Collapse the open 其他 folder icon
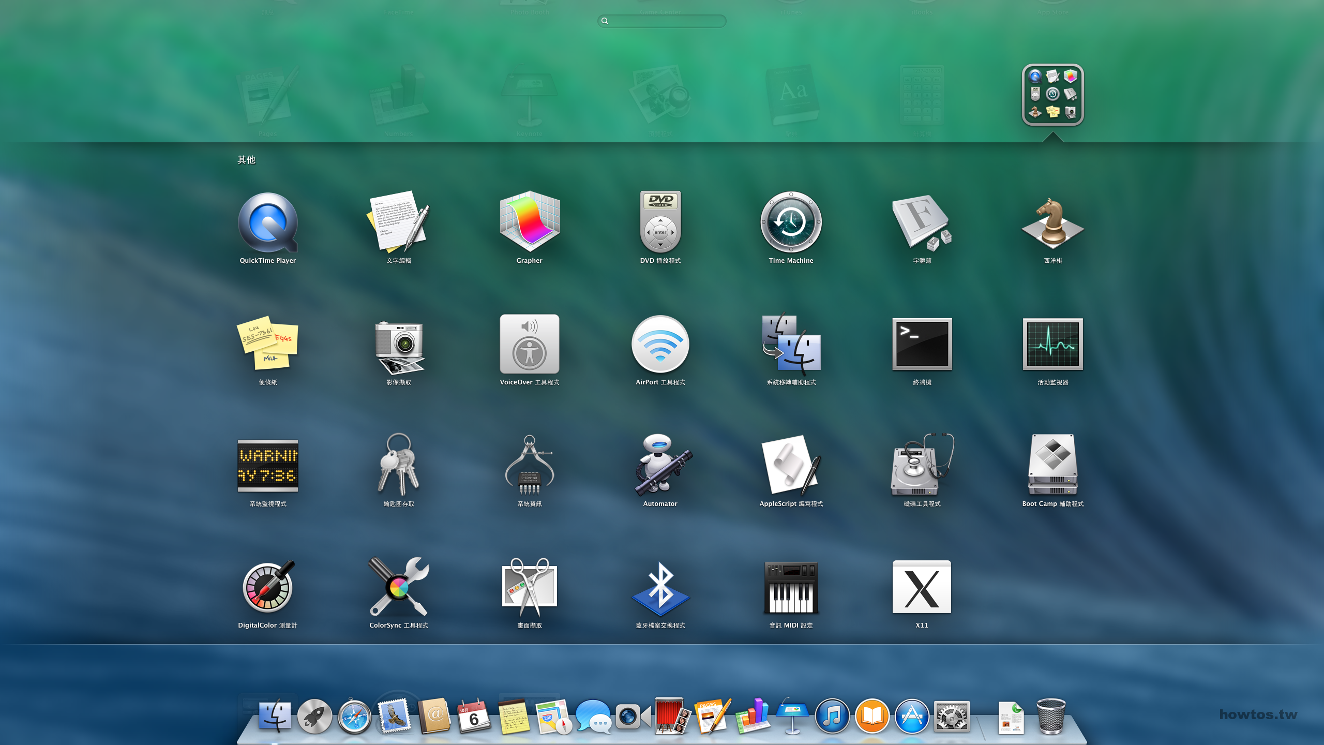1324x745 pixels. point(1053,95)
